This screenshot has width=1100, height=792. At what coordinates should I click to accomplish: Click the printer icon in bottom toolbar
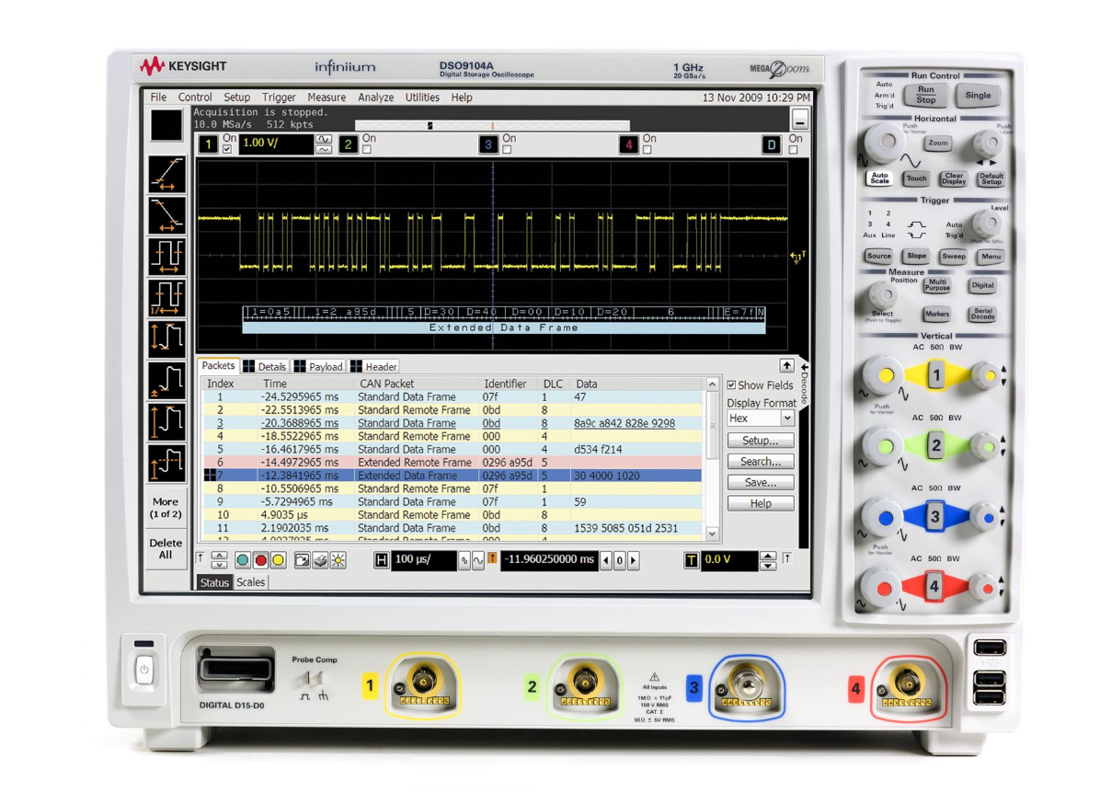pyautogui.click(x=321, y=560)
